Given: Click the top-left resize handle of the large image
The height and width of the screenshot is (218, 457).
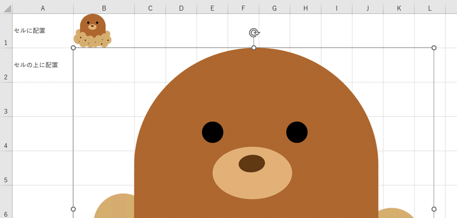Looking at the screenshot, I should [x=73, y=47].
